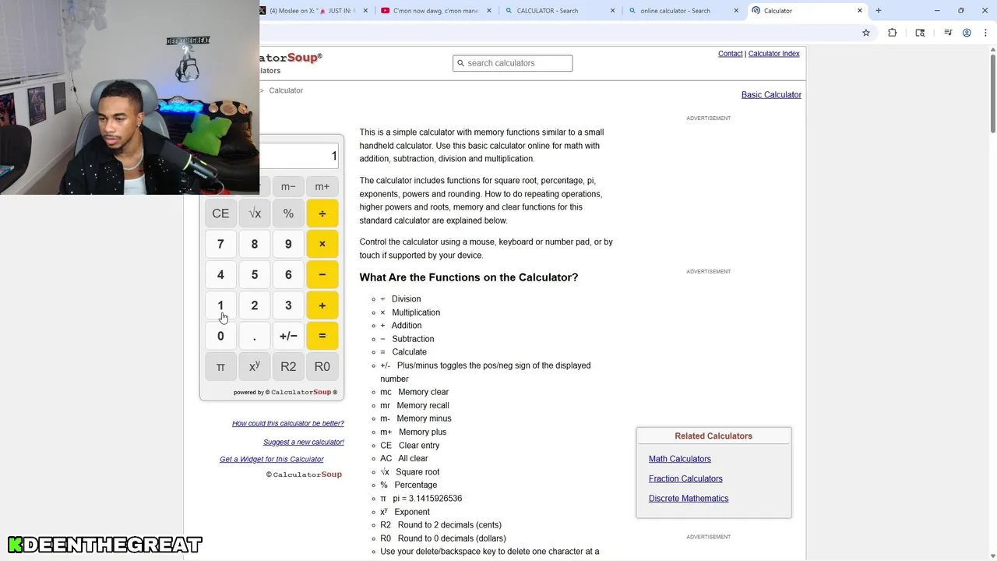This screenshot has height=561, width=997.
Task: Open the media control icon in toolbar
Action: point(948,33)
